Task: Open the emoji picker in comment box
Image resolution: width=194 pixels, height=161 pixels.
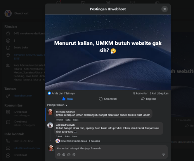Action: click(x=64, y=155)
